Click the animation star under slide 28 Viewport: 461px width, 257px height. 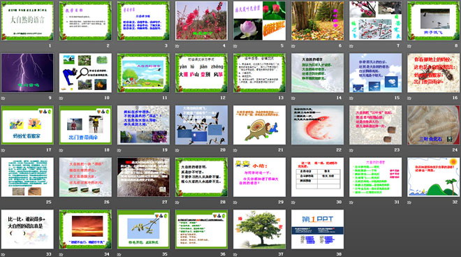177,203
